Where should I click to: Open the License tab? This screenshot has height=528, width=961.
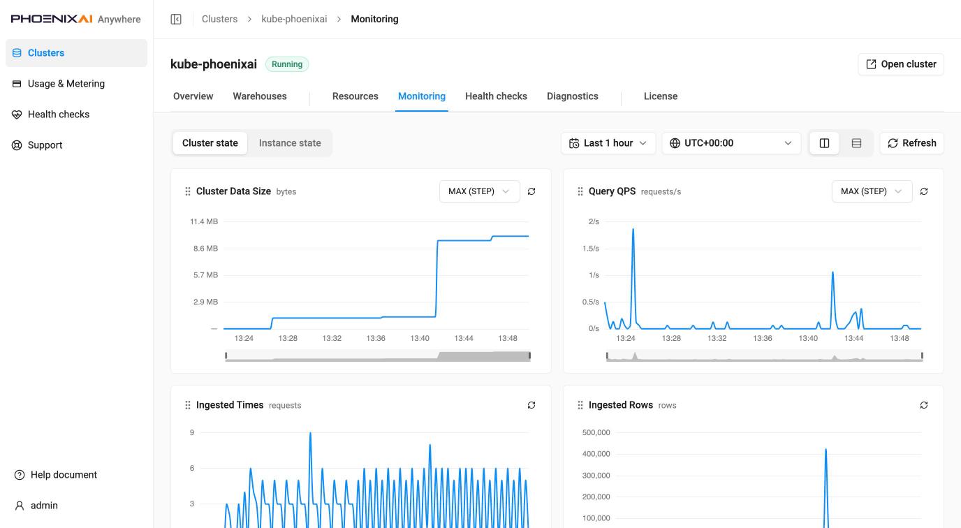tap(661, 96)
